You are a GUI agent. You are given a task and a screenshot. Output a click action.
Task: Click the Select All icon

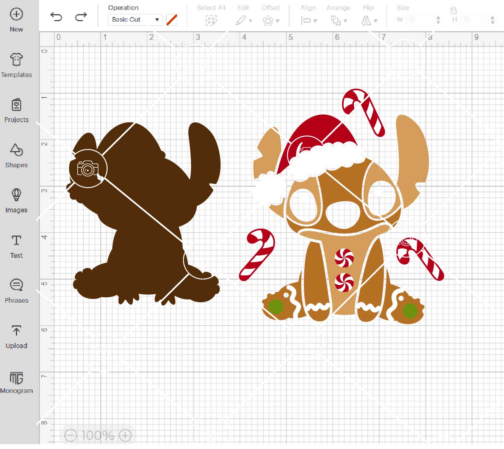211,20
